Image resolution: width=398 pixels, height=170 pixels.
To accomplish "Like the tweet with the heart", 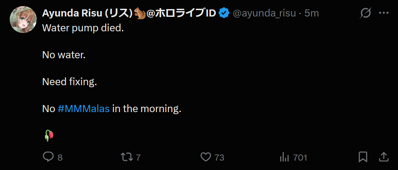I will 206,157.
